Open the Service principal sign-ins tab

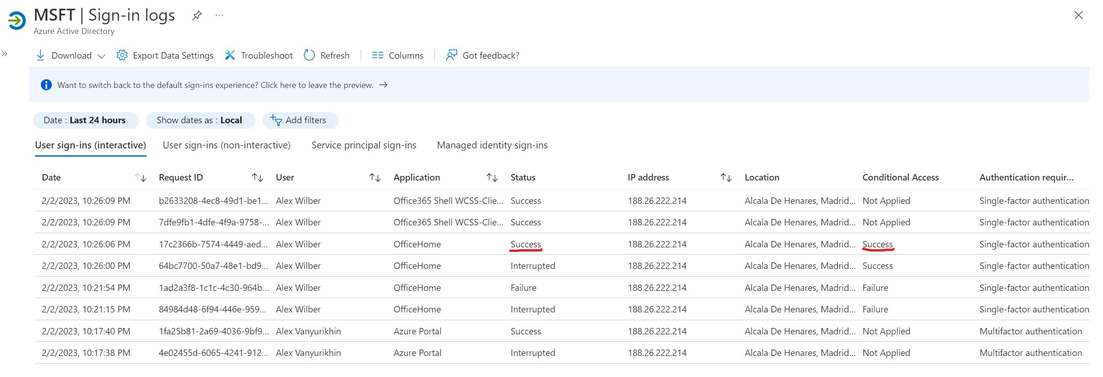coord(364,145)
